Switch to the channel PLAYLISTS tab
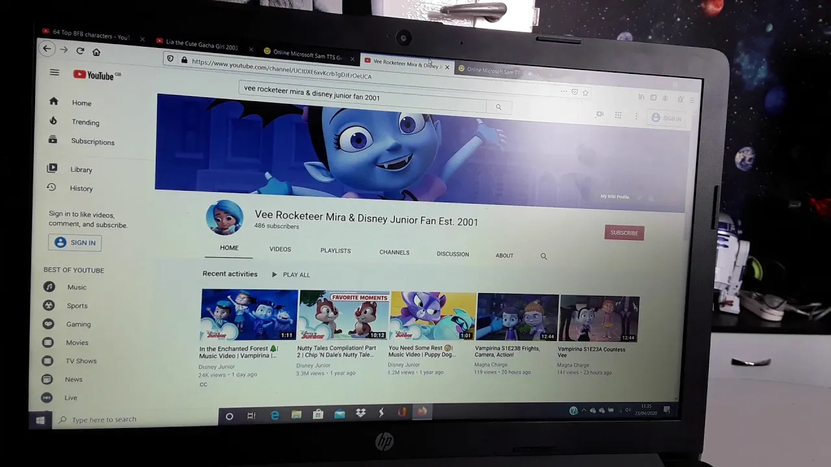Viewport: 831px width, 467px height. pyautogui.click(x=335, y=250)
